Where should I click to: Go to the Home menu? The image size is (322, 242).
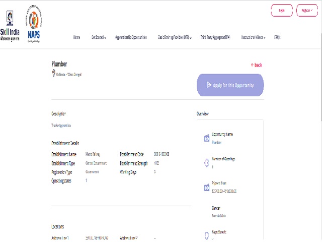tap(76, 37)
